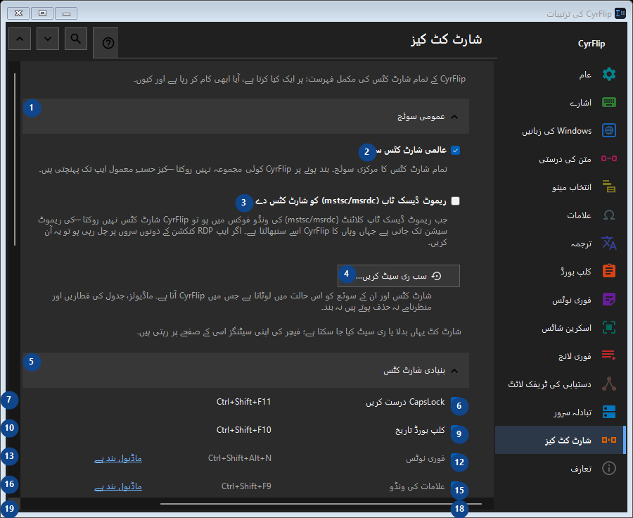633x518 pixels.
Task: Open the omega symbols page
Action: pos(609,215)
